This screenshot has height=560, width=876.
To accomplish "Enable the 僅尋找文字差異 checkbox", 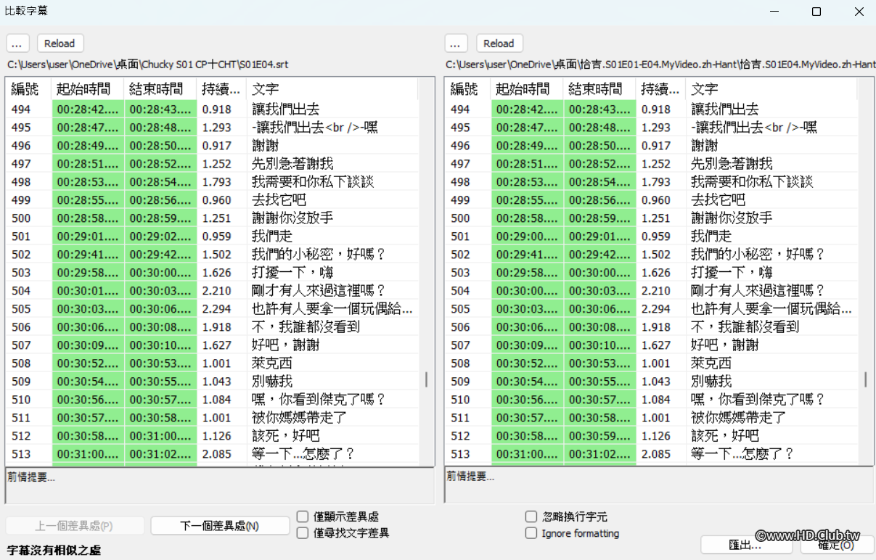I will pos(302,532).
